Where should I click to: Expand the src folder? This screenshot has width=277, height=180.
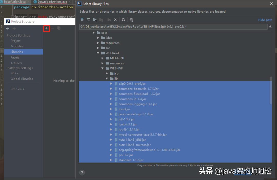click(x=98, y=48)
